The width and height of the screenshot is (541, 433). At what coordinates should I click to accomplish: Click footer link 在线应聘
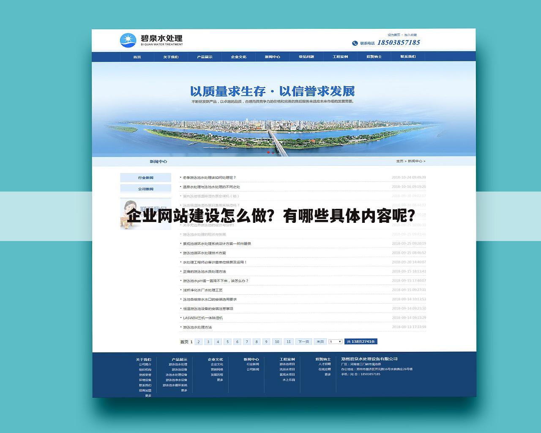coord(325,370)
